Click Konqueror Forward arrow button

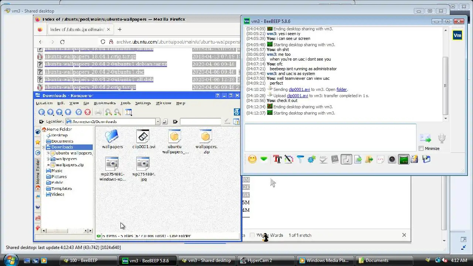[x=50, y=112]
